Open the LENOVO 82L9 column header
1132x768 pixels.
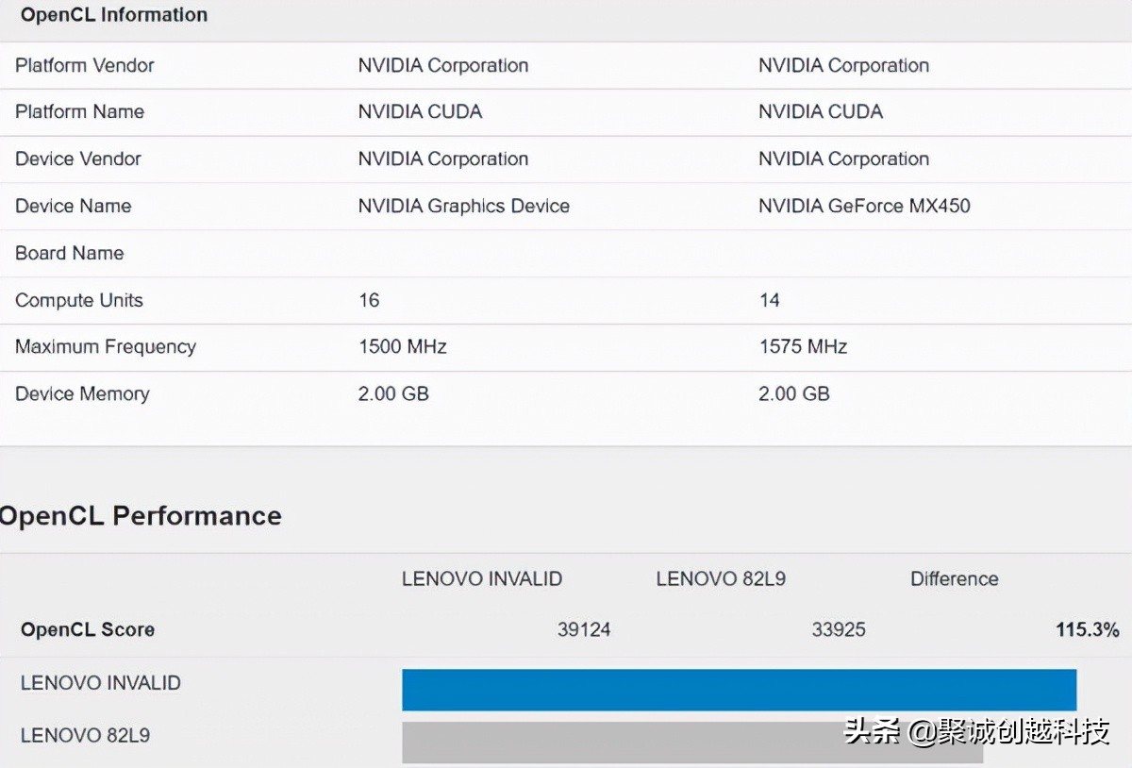(x=721, y=578)
